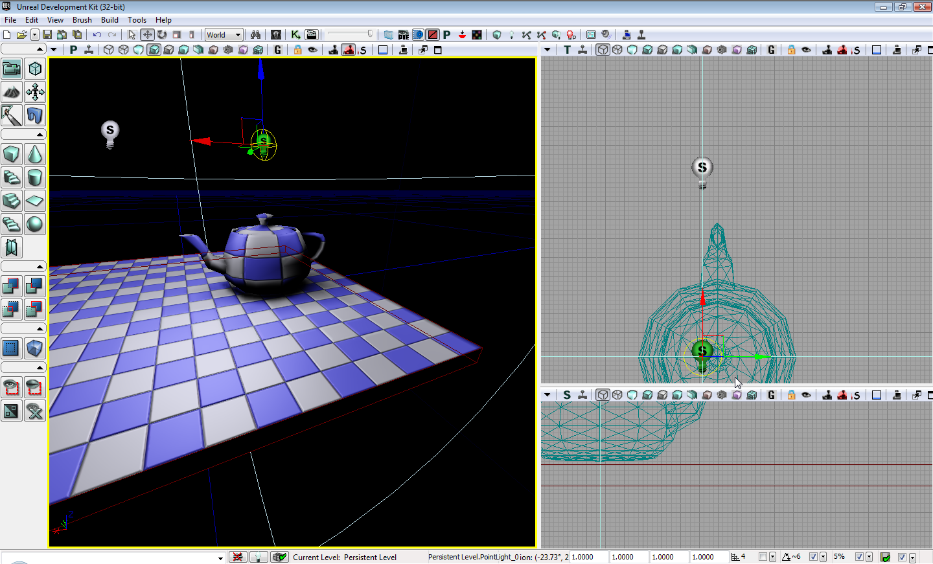933x564 pixels.
Task: Open the Build menu
Action: click(x=109, y=20)
